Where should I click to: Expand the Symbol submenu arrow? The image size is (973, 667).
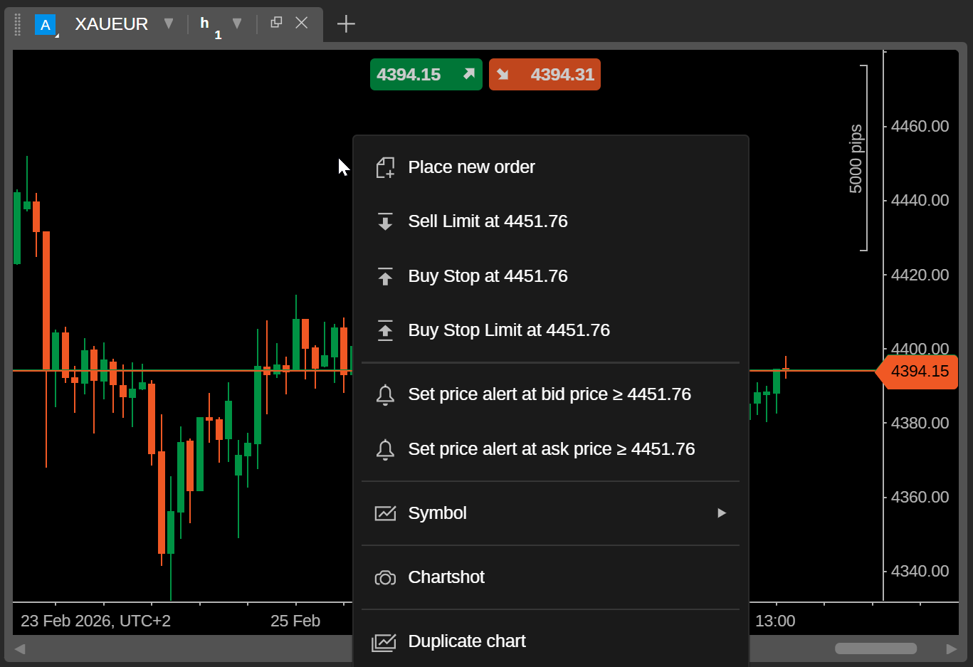[x=722, y=513]
